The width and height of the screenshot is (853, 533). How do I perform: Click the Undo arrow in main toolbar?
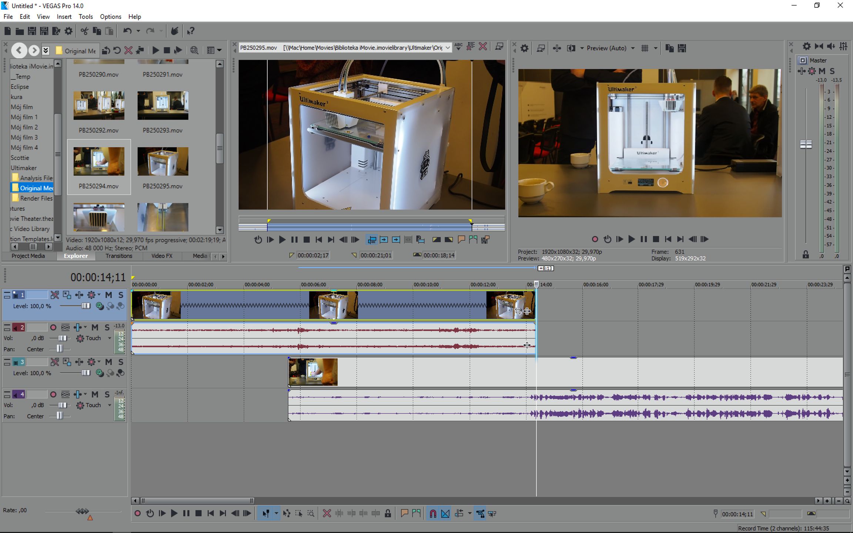pos(127,31)
